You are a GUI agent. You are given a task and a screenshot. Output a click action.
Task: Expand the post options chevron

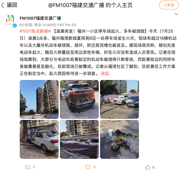click(x=176, y=14)
